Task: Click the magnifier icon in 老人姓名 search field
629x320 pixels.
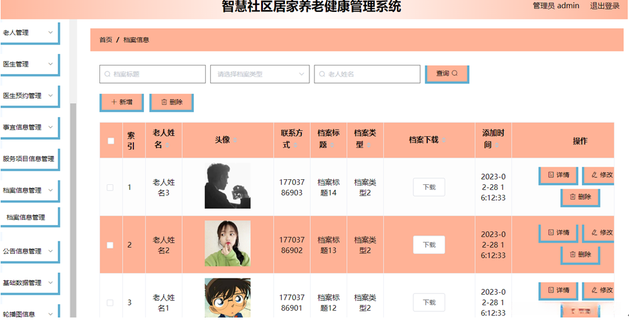Action: 321,74
